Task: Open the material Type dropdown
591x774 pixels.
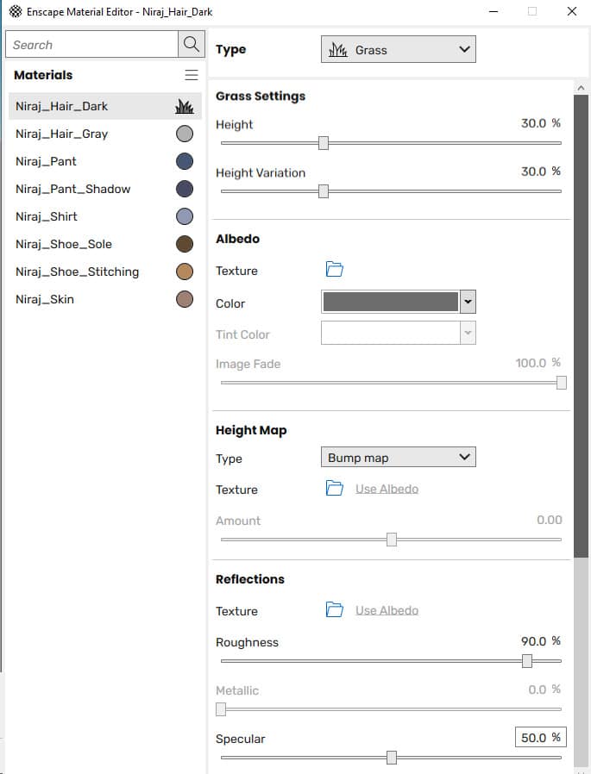Action: pyautogui.click(x=398, y=50)
